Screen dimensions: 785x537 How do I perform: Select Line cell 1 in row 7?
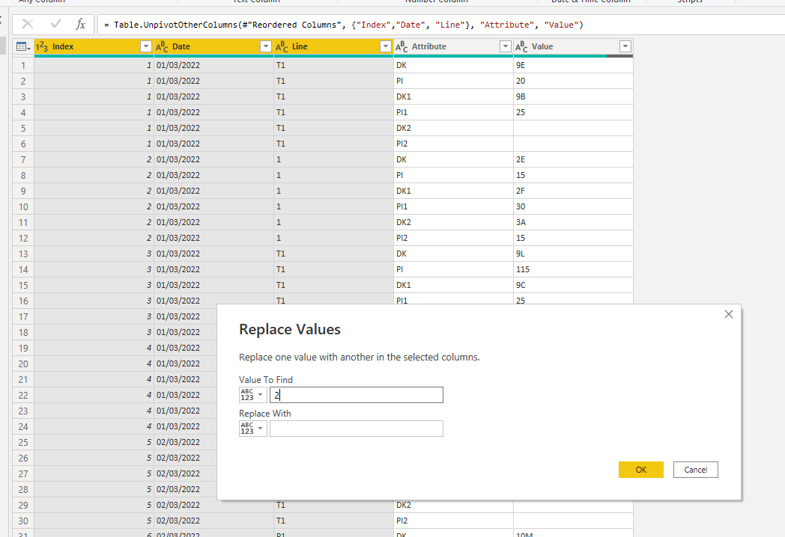tap(333, 159)
